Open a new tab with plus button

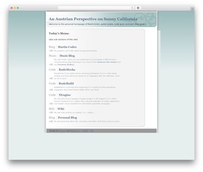[x=192, y=9]
